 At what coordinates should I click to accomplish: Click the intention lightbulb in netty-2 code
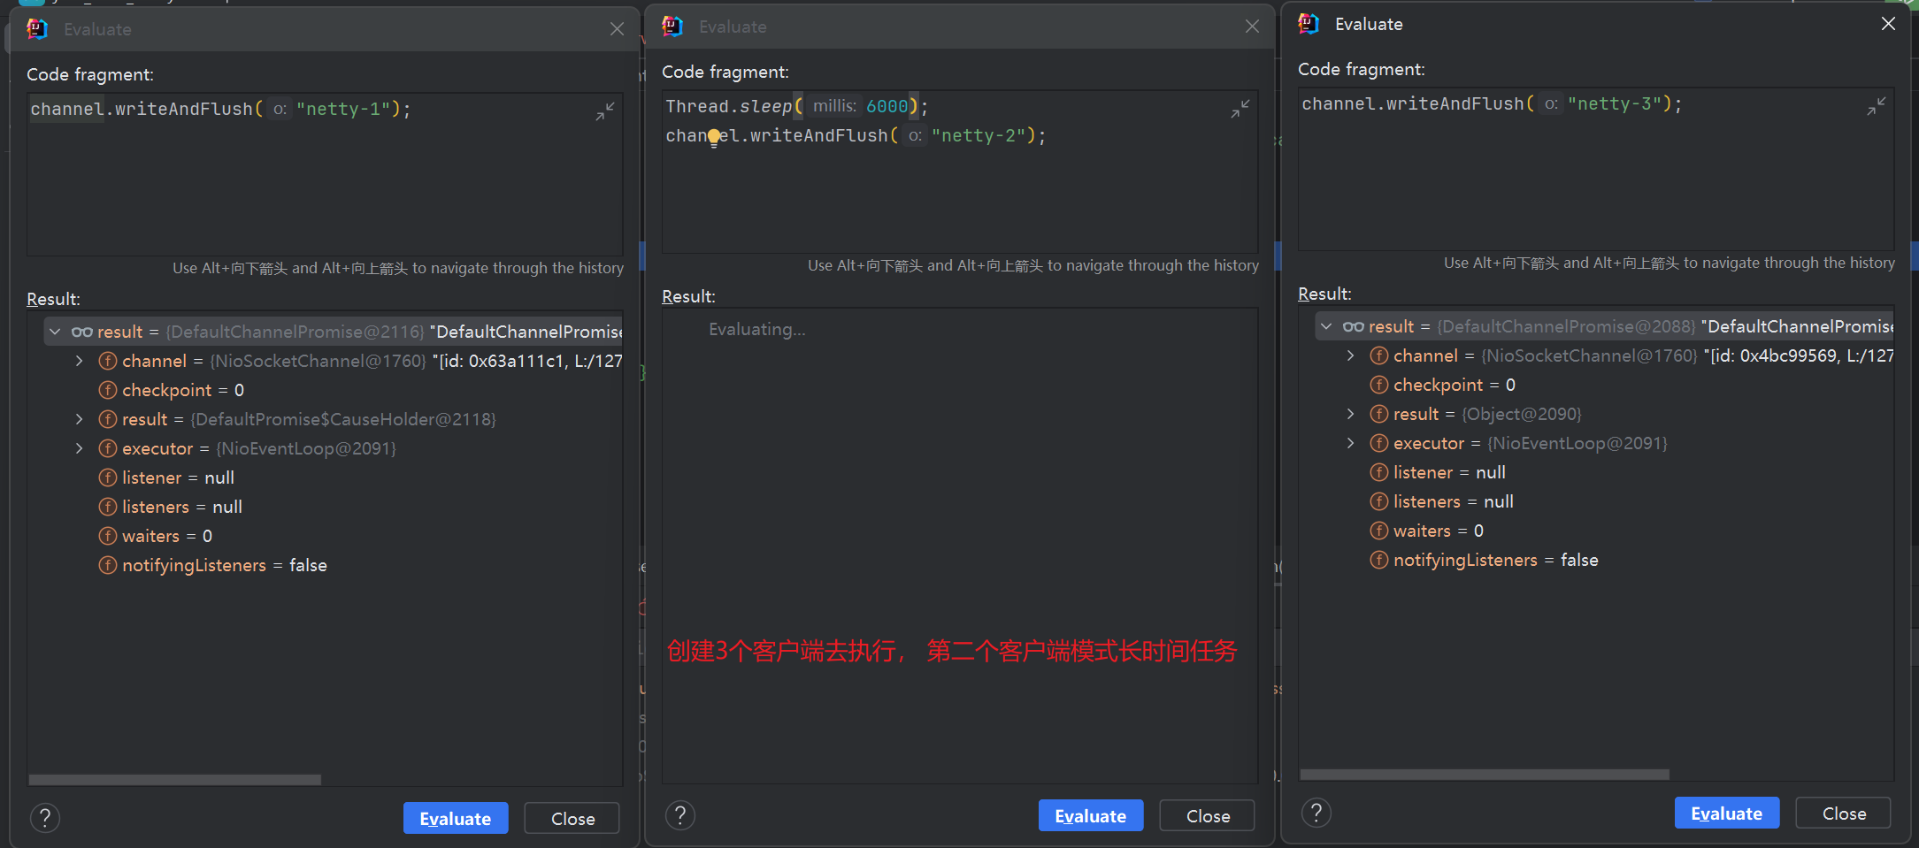coord(714,137)
